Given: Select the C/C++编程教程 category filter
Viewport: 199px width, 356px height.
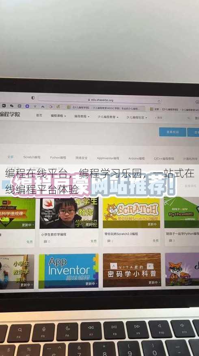Looking at the screenshot, I should click(x=164, y=158).
